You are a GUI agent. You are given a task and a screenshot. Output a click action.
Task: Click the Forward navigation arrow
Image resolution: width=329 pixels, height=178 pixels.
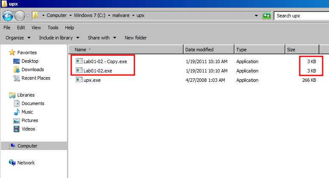pos(20,16)
